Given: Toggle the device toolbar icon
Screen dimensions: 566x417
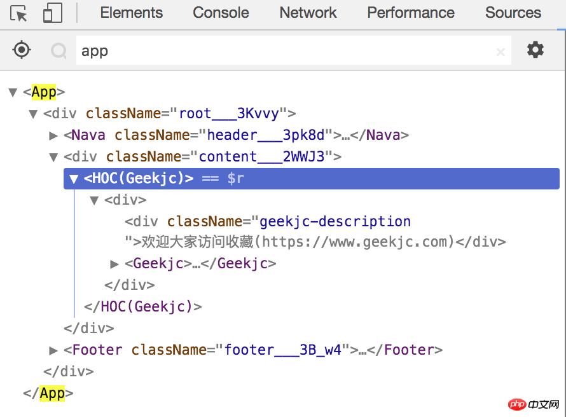Looking at the screenshot, I should tap(52, 13).
